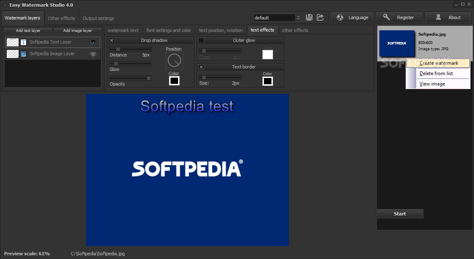This screenshot has height=259, width=474.
Task: Adjust the drop shadow position dial
Action: pyautogui.click(x=174, y=61)
